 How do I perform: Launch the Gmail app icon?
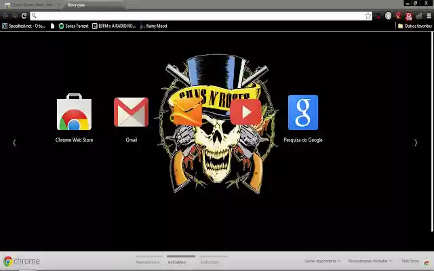(131, 112)
